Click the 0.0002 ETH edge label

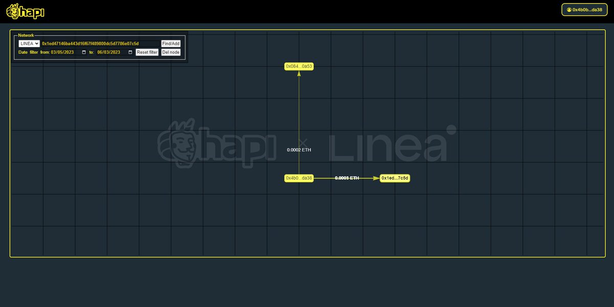(x=299, y=150)
